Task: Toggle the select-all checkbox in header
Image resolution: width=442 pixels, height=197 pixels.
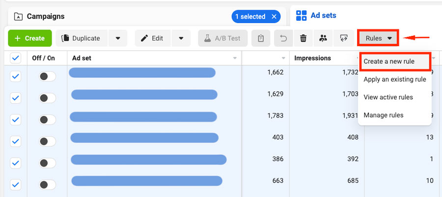Action: [16, 58]
